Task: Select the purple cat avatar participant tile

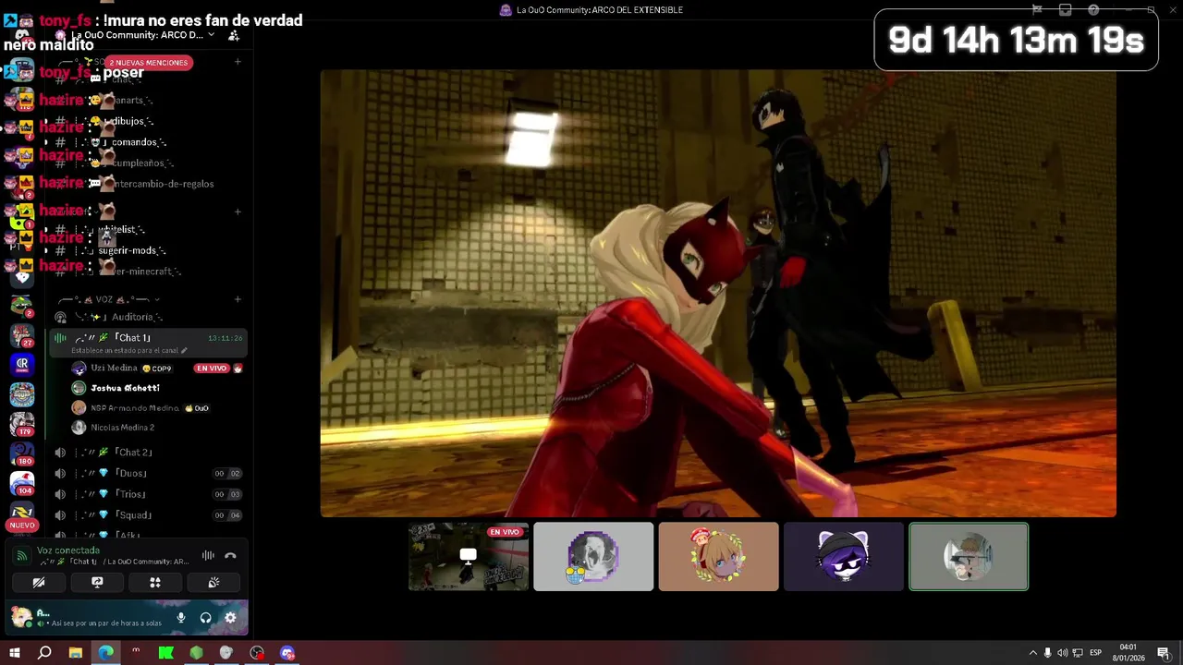Action: click(844, 556)
